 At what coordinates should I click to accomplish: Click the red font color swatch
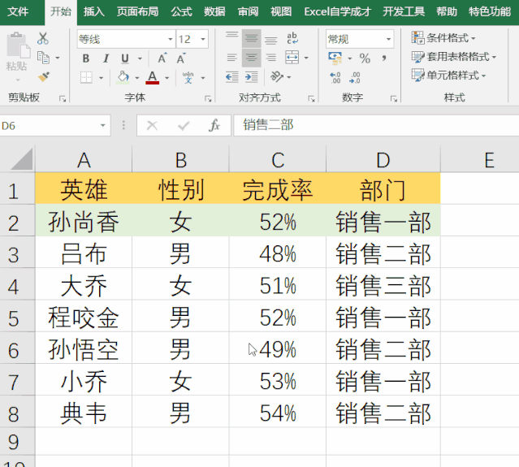tap(152, 77)
